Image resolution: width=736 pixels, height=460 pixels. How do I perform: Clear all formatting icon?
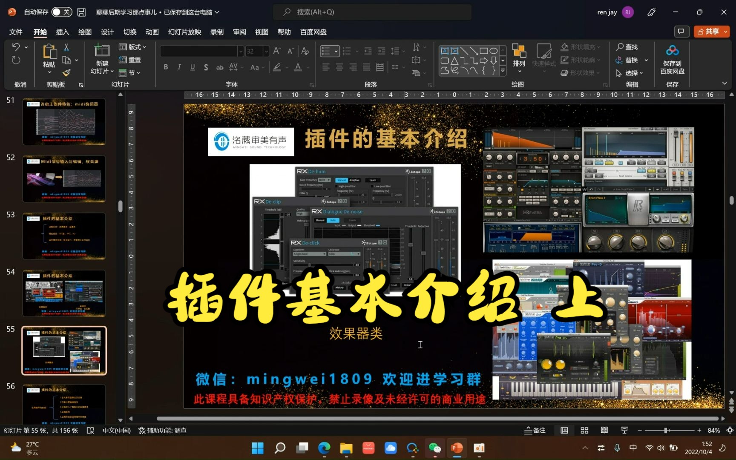point(305,51)
